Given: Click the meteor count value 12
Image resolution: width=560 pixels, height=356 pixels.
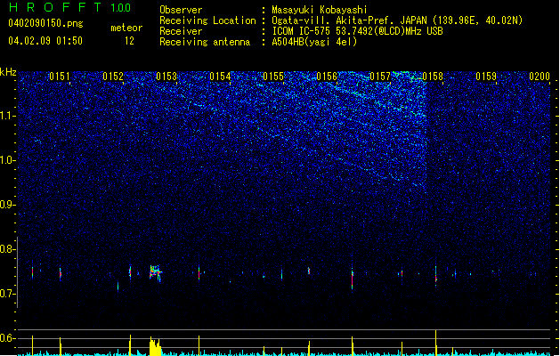Looking at the screenshot, I should pos(129,41).
